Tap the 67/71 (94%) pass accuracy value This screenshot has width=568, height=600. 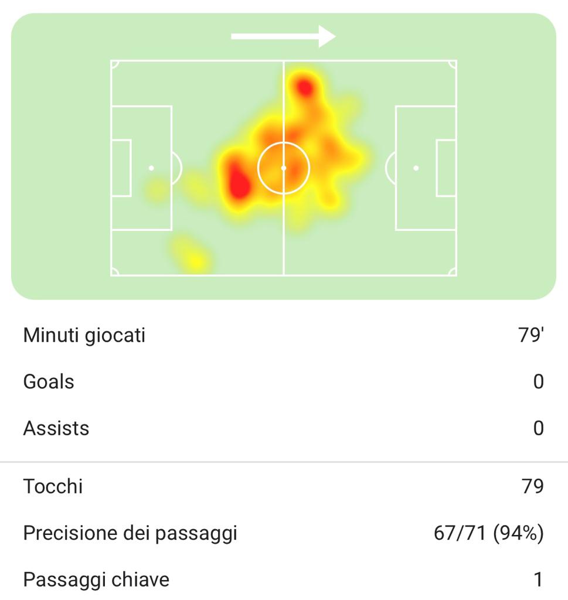tap(488, 533)
